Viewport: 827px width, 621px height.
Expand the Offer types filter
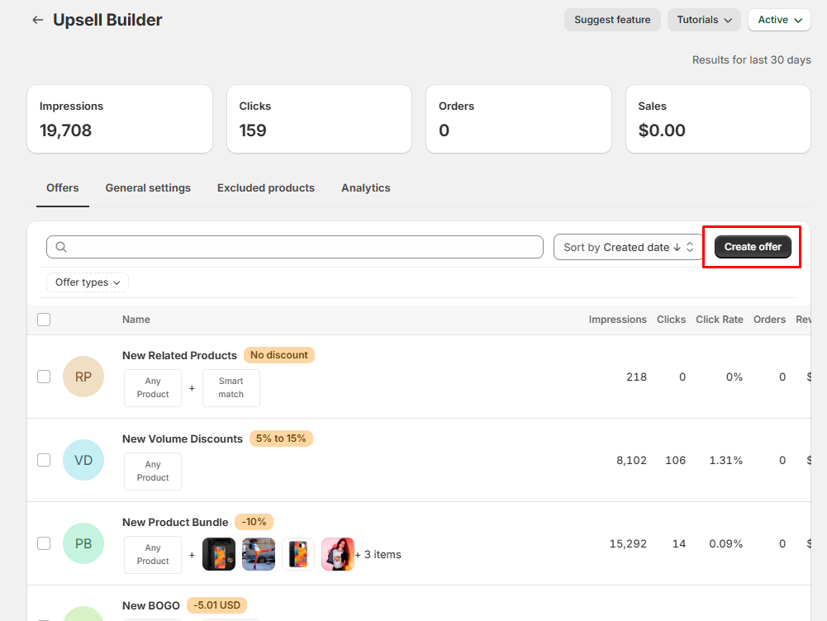pos(88,282)
